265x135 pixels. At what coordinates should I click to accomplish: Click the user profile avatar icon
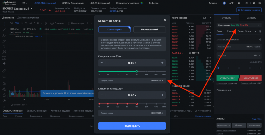pos(224,3)
